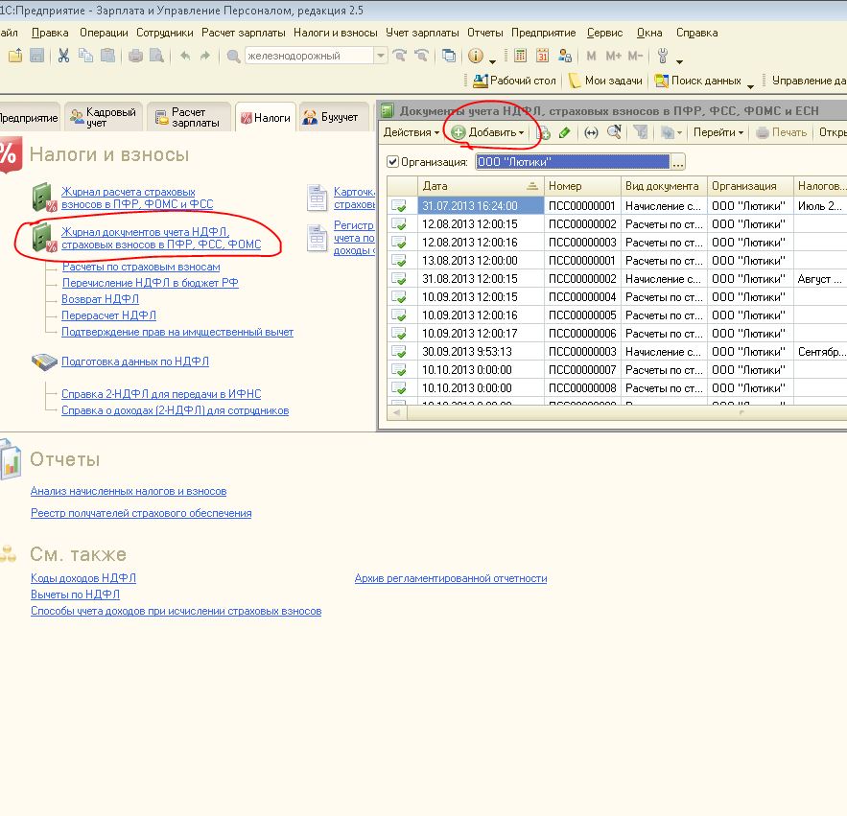
Task: Click the tools wrench icon in main toolbar
Action: click(x=663, y=56)
